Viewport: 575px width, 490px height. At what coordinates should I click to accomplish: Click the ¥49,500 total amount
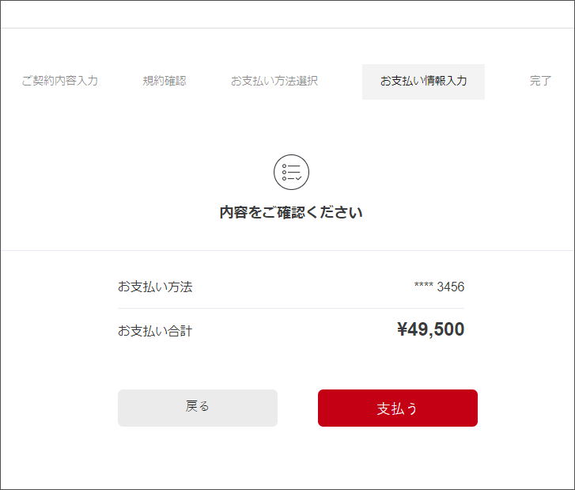tap(430, 330)
